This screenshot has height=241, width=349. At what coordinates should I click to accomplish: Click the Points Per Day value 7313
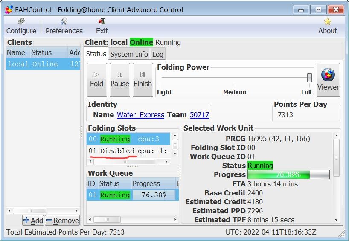pyautogui.click(x=285, y=115)
